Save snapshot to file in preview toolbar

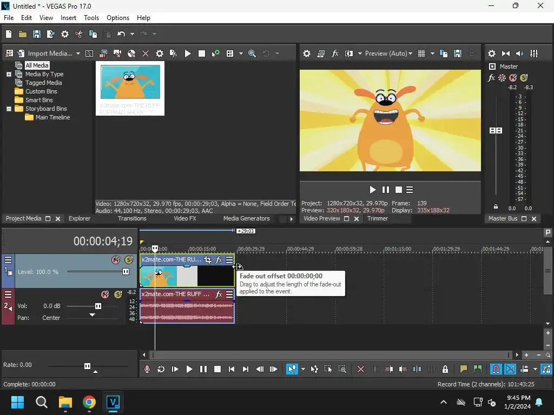click(x=458, y=53)
